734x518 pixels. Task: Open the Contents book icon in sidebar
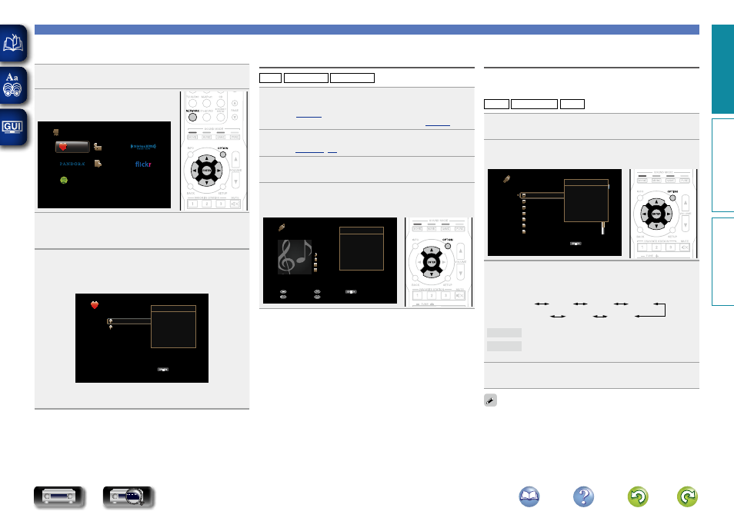click(13, 43)
